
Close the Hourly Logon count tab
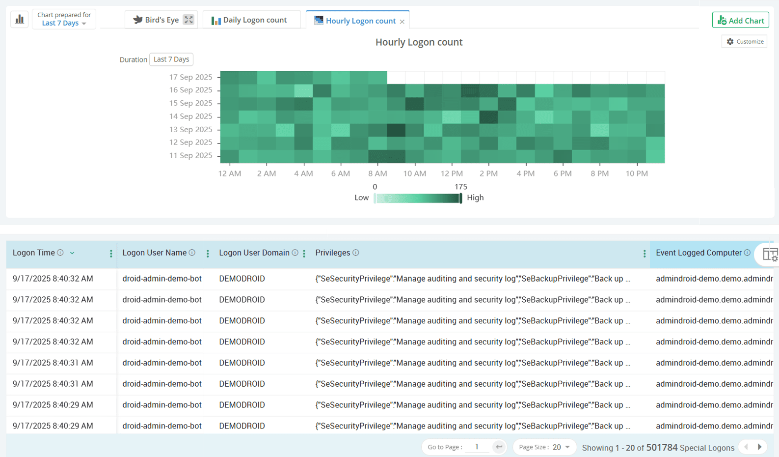(402, 22)
